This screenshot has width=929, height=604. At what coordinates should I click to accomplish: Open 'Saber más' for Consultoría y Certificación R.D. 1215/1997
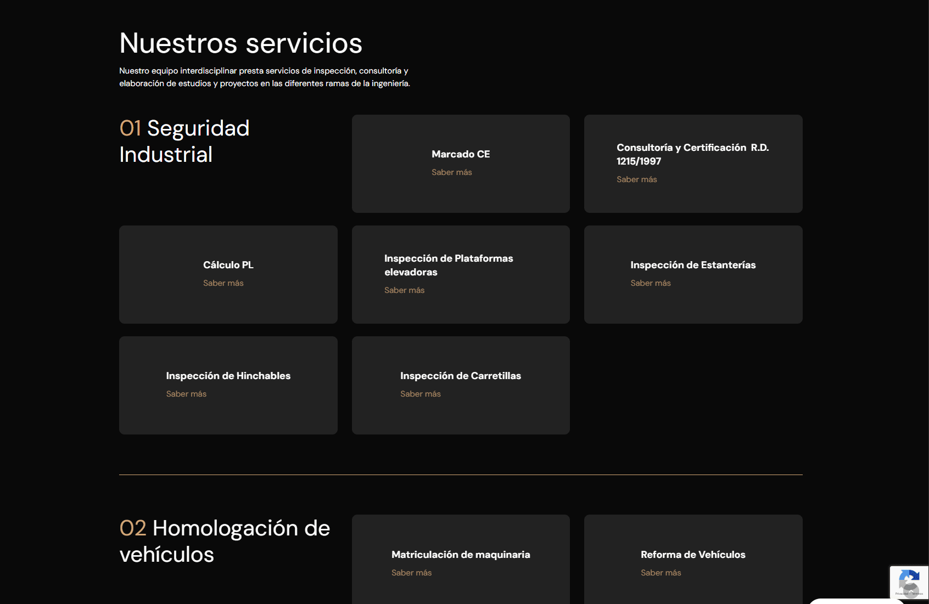[x=636, y=179]
